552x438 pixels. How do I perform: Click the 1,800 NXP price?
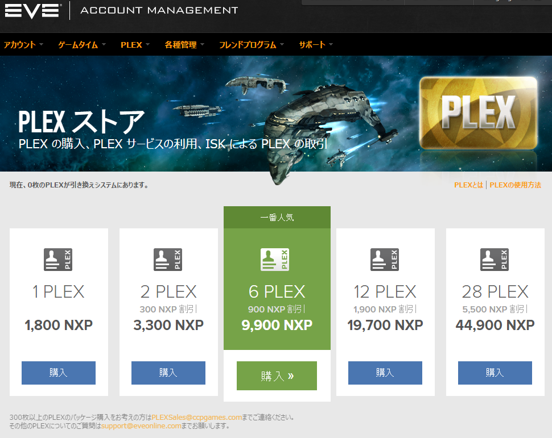(x=59, y=325)
